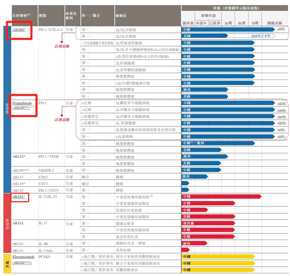This screenshot has height=276, width=290.
Task: Select the 臨床前 stage header
Action: point(188,23)
